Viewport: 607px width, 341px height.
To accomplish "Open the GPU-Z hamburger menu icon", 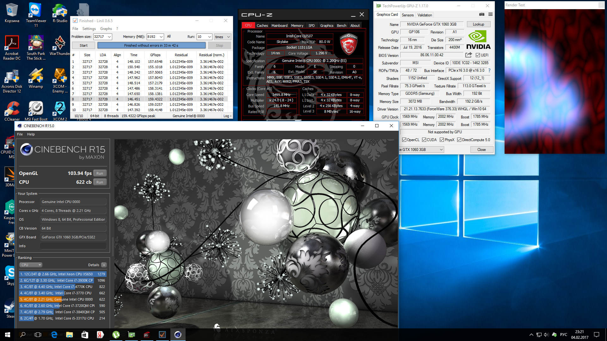I will click(x=490, y=15).
